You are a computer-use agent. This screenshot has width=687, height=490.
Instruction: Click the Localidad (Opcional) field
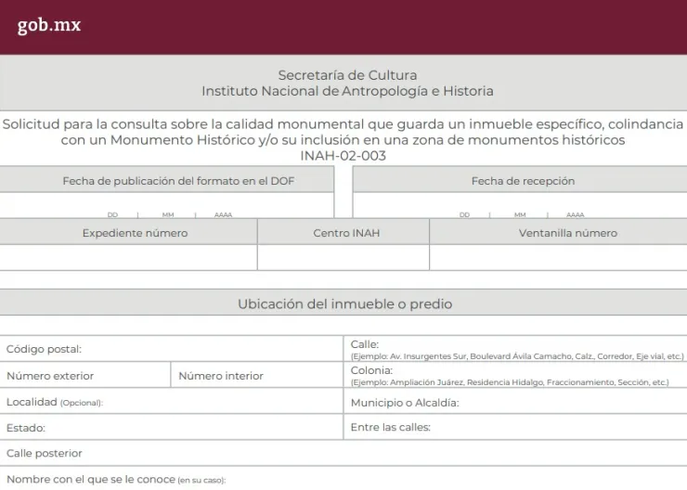[172, 402]
